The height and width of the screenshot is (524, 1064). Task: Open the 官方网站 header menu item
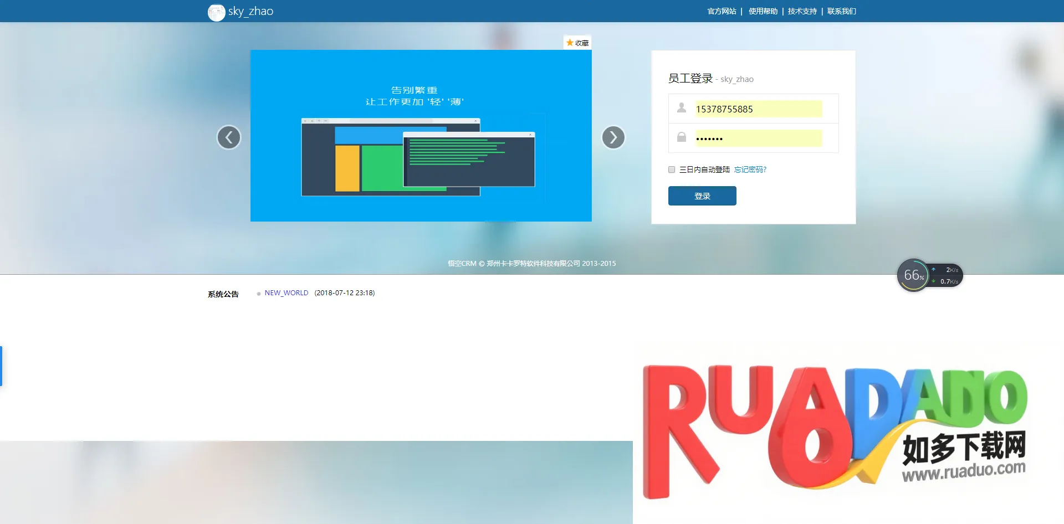point(722,11)
